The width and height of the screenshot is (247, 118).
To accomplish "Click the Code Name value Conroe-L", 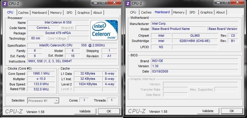I will point(43,28).
